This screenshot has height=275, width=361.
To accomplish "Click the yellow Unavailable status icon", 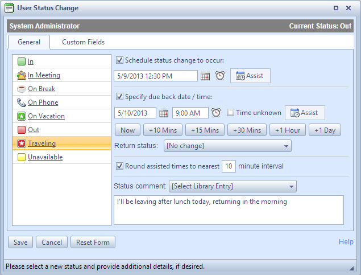I will point(22,157).
